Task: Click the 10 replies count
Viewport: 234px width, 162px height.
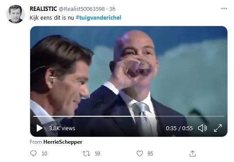Action: click(x=44, y=154)
